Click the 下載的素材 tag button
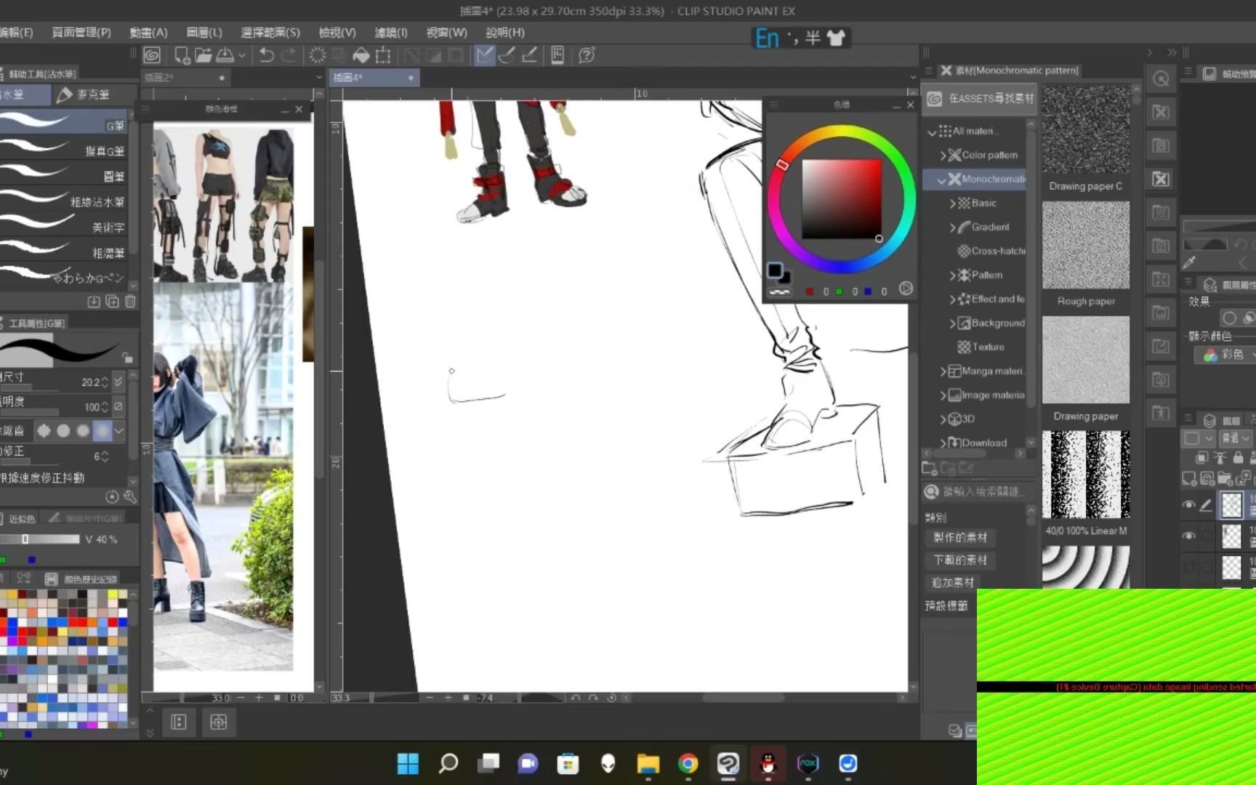Screen dimensions: 1256x785 (x=960, y=560)
